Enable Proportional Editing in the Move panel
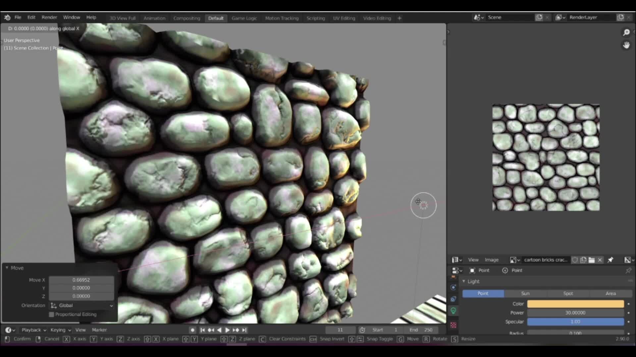The height and width of the screenshot is (357, 636). pos(51,314)
